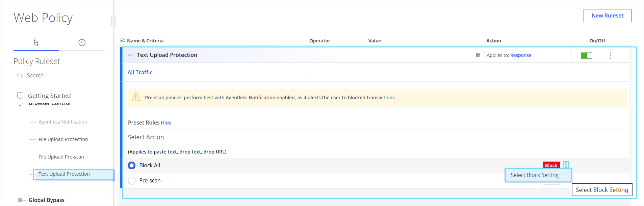Screen dimensions: 644x206
Task: Collapse the Text Upload Protection ruleset chevron
Action: click(x=130, y=55)
